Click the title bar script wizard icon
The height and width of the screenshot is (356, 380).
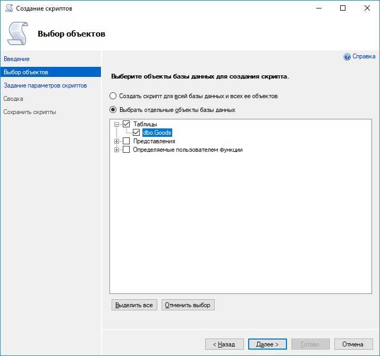pyautogui.click(x=9, y=8)
